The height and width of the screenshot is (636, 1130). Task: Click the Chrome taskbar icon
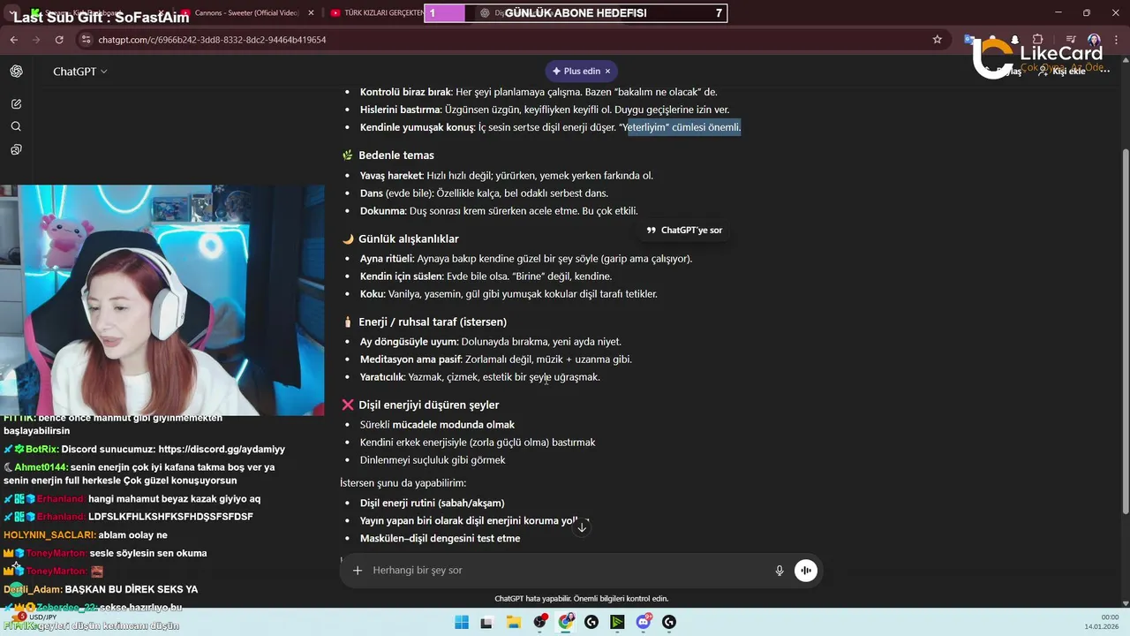(566, 622)
